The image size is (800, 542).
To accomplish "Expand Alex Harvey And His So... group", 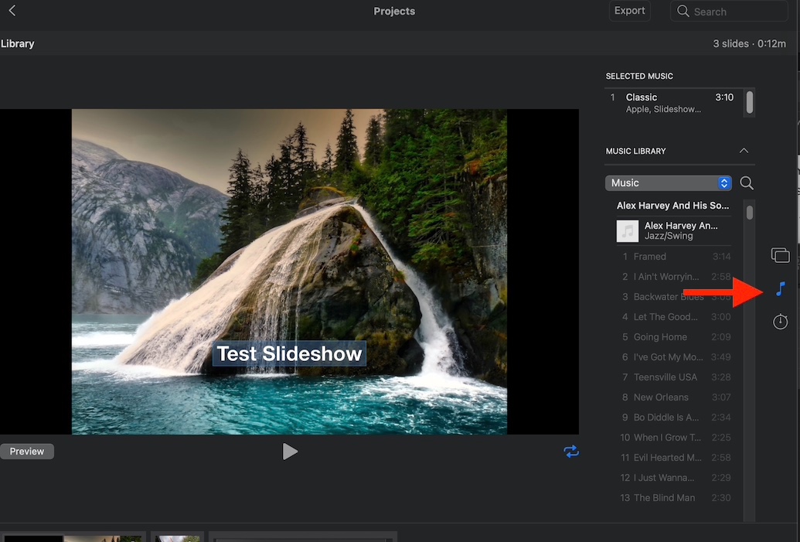I will 672,205.
